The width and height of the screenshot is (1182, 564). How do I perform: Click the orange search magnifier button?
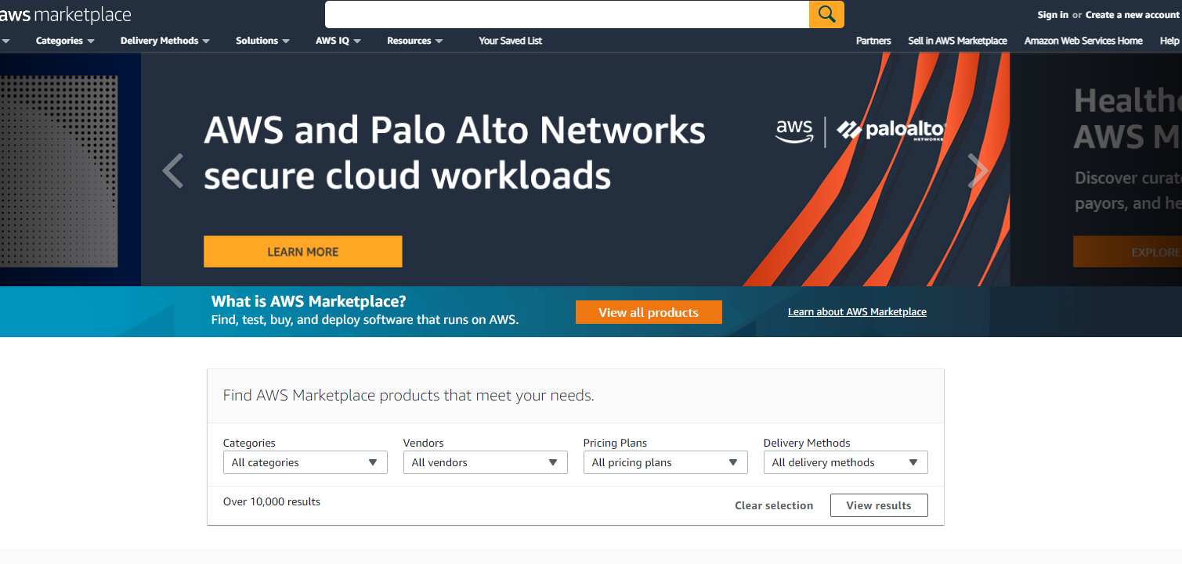[826, 14]
